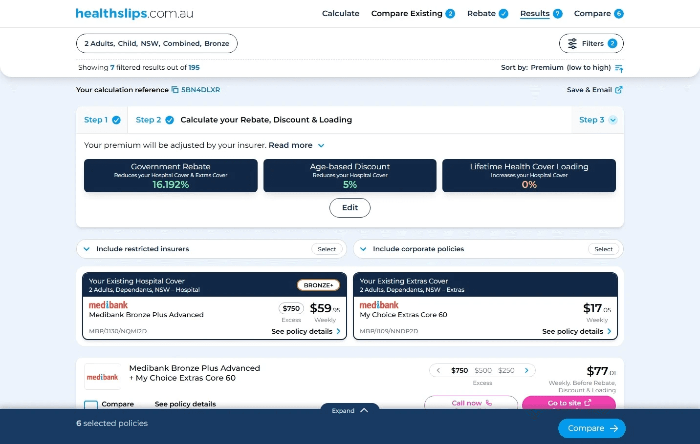The height and width of the screenshot is (444, 700).
Task: Click the BRONZE+ tier badge
Action: tap(319, 285)
